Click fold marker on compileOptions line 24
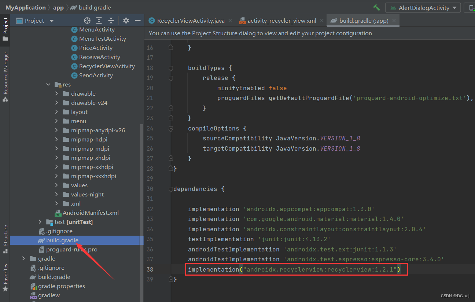Viewport: 475px width, 302px height. coord(170,128)
